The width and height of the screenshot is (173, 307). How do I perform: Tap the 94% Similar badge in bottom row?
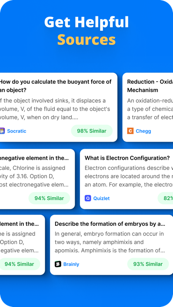point(19,264)
